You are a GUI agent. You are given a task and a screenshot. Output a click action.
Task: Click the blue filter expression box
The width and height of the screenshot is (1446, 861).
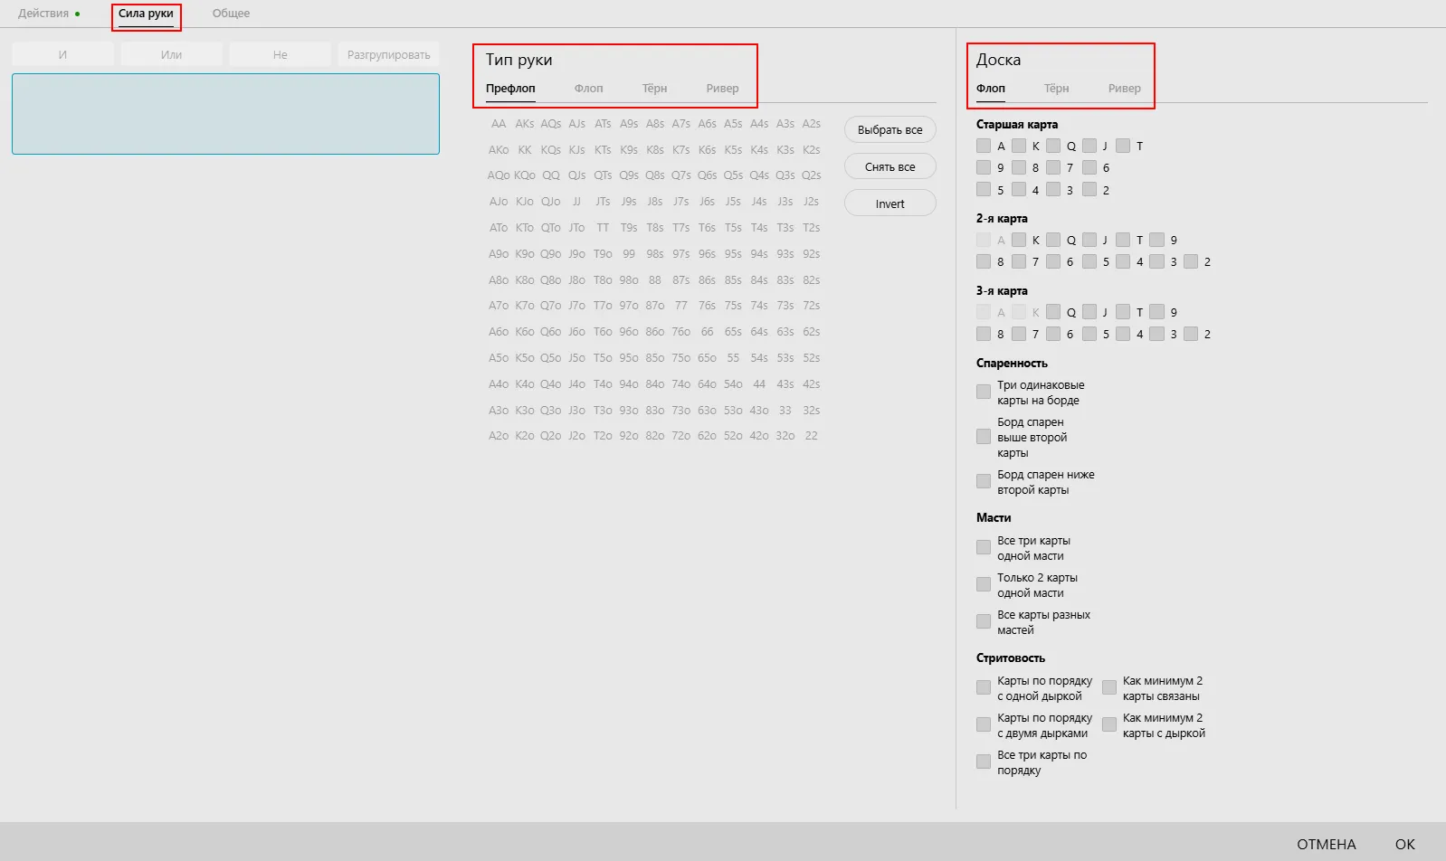(x=225, y=114)
